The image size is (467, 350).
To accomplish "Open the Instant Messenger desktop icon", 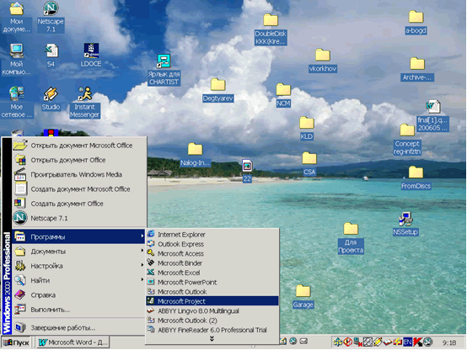I will point(84,103).
